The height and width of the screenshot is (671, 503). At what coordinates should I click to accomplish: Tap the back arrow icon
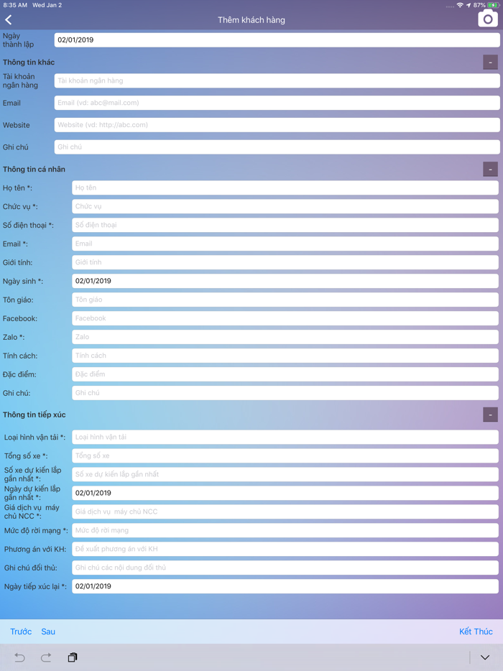(9, 20)
